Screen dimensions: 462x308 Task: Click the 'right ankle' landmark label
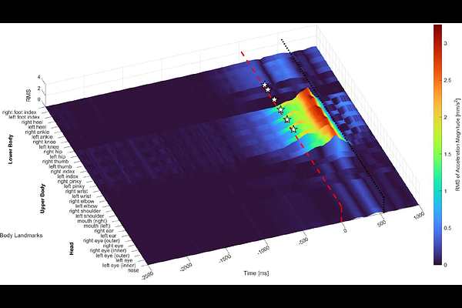point(37,132)
